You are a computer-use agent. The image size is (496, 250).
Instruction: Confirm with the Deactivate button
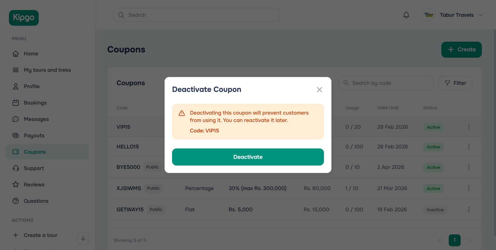click(x=248, y=157)
